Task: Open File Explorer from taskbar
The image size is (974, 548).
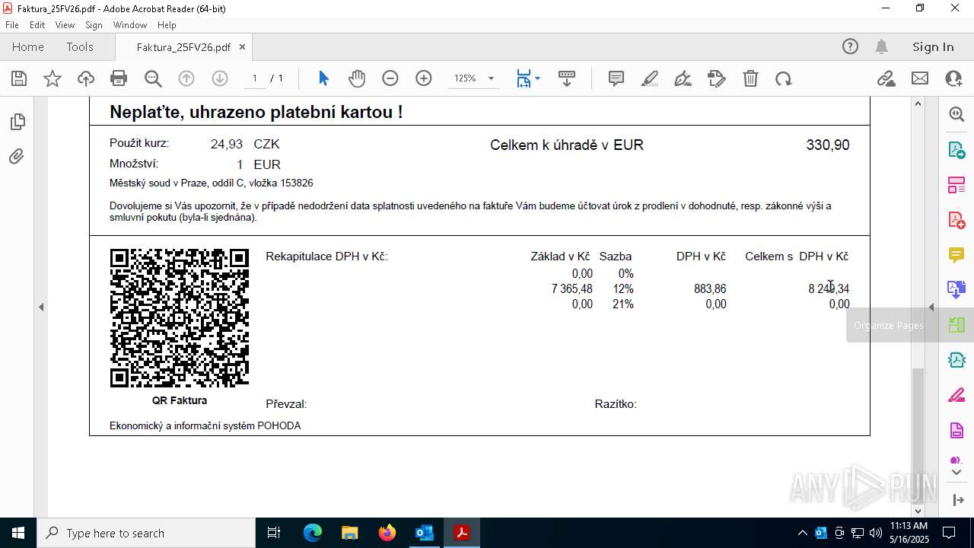Action: [350, 533]
